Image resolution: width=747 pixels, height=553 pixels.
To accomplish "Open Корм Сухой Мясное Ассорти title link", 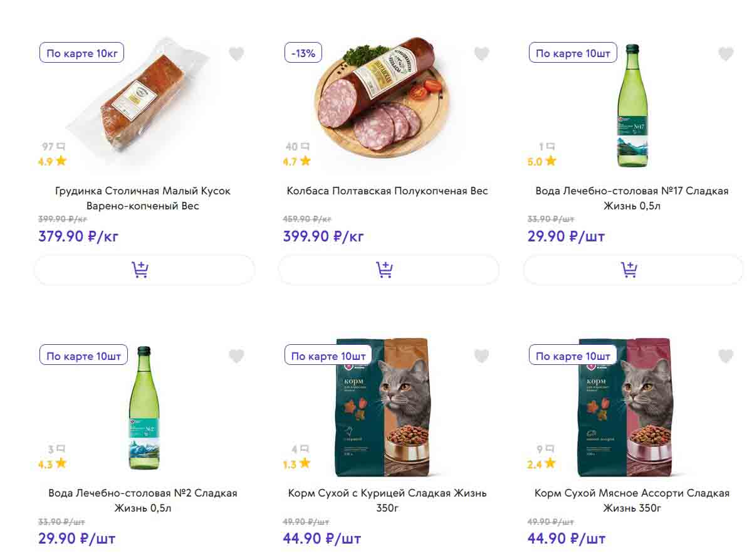I will click(x=632, y=500).
